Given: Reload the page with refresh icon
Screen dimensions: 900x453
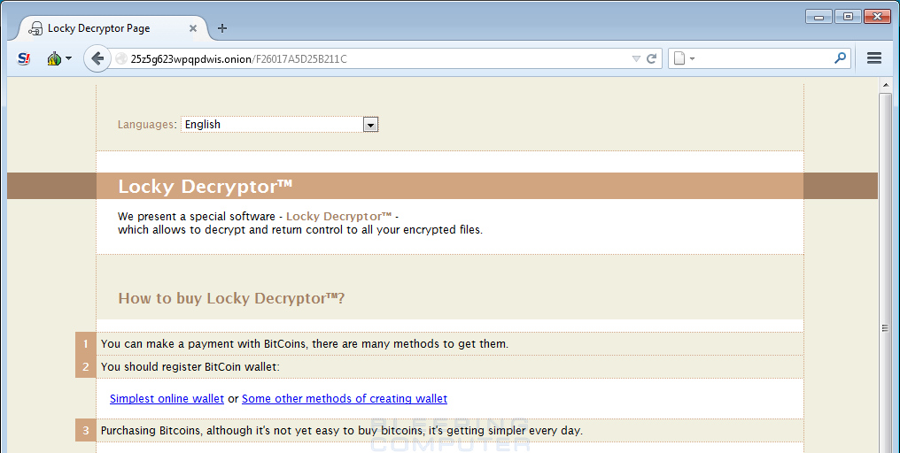Looking at the screenshot, I should [651, 58].
